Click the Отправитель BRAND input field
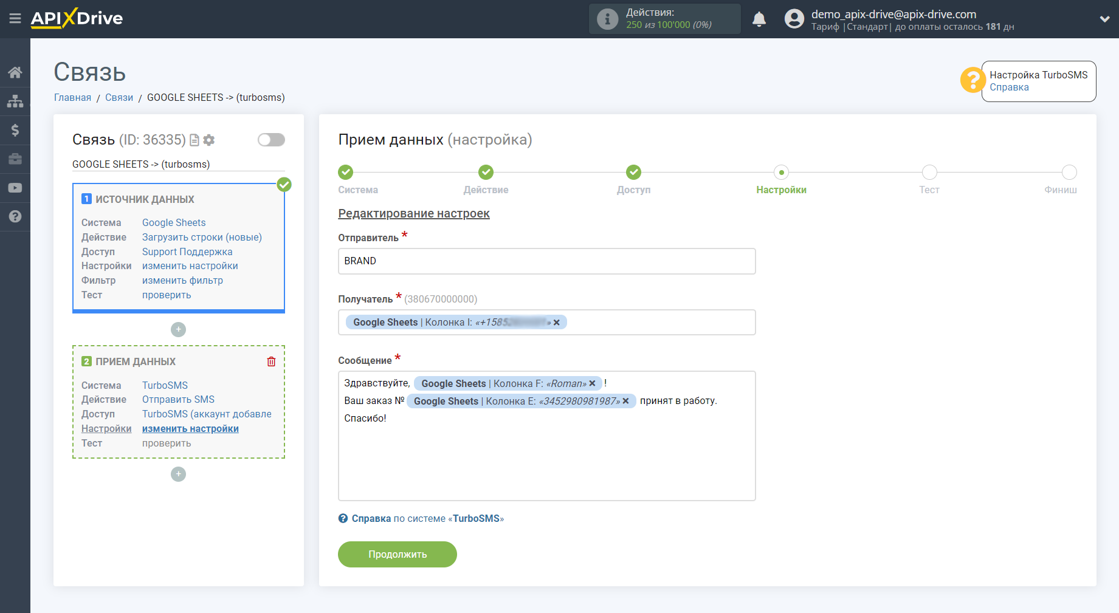Image resolution: width=1119 pixels, height=613 pixels. pyautogui.click(x=546, y=261)
